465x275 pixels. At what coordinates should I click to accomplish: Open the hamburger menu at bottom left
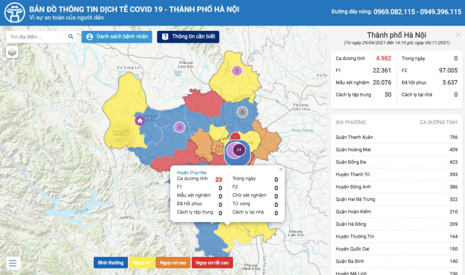tap(13, 262)
